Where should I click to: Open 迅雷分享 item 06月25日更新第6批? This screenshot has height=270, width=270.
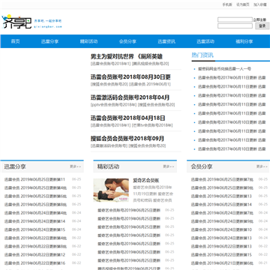(x=35, y=196)
